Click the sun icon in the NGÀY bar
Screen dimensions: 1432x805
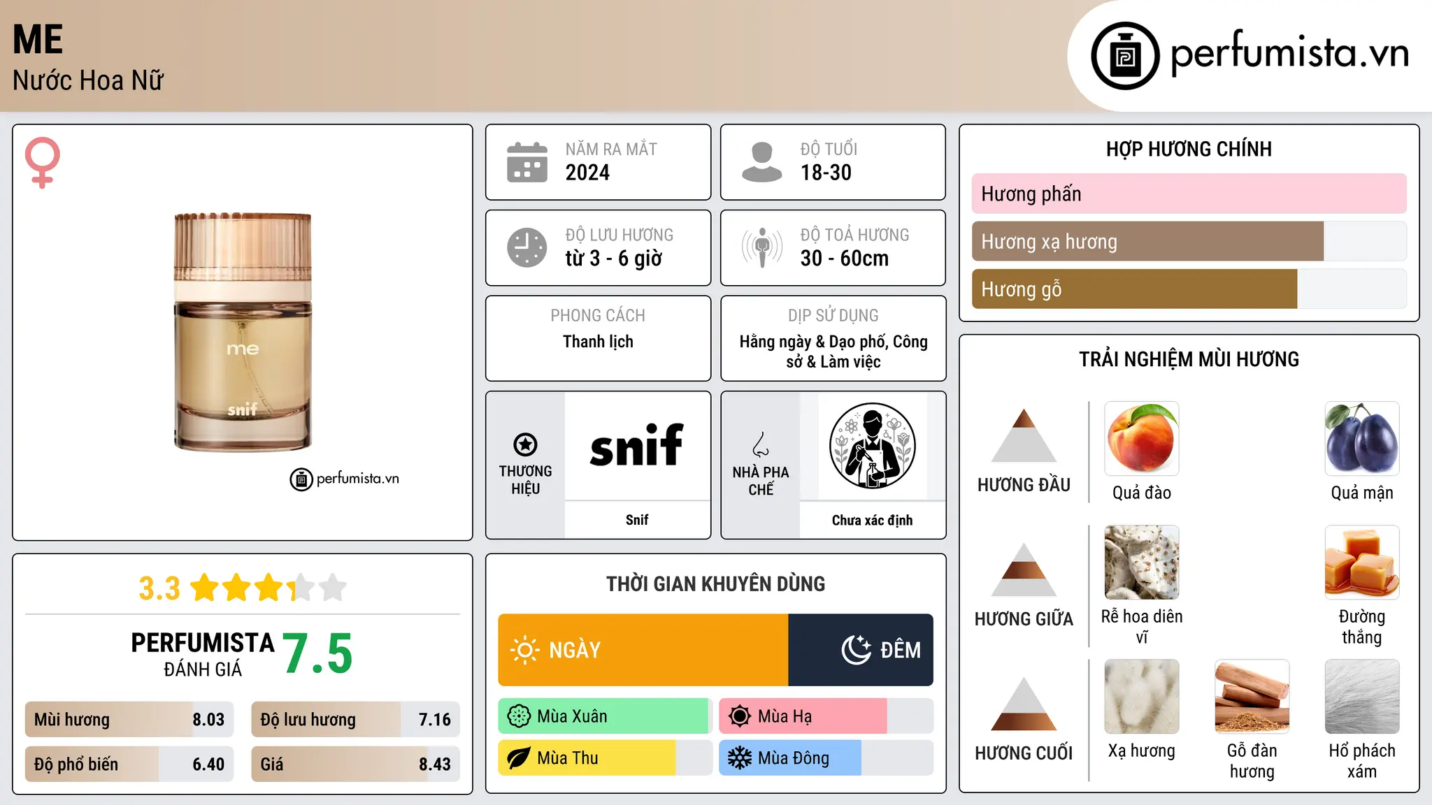pyautogui.click(x=524, y=650)
